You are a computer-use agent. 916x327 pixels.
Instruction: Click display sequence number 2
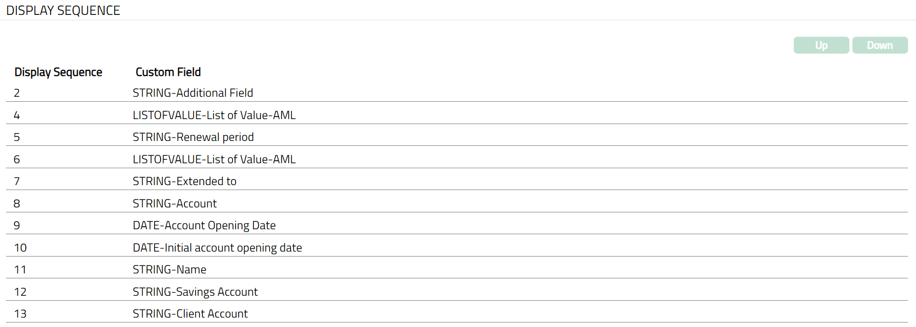pyautogui.click(x=17, y=93)
